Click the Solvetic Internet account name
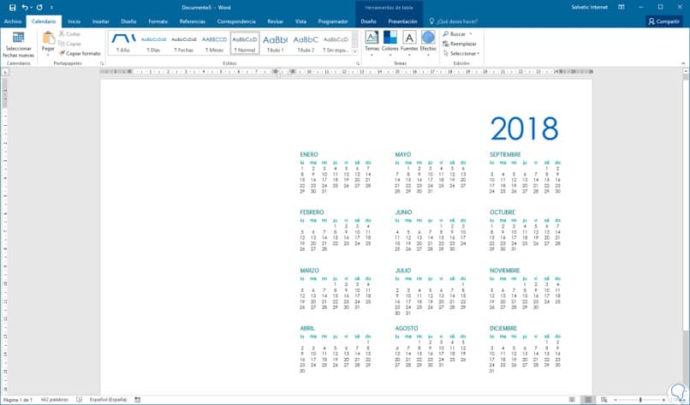This screenshot has height=405, width=690. pyautogui.click(x=589, y=7)
